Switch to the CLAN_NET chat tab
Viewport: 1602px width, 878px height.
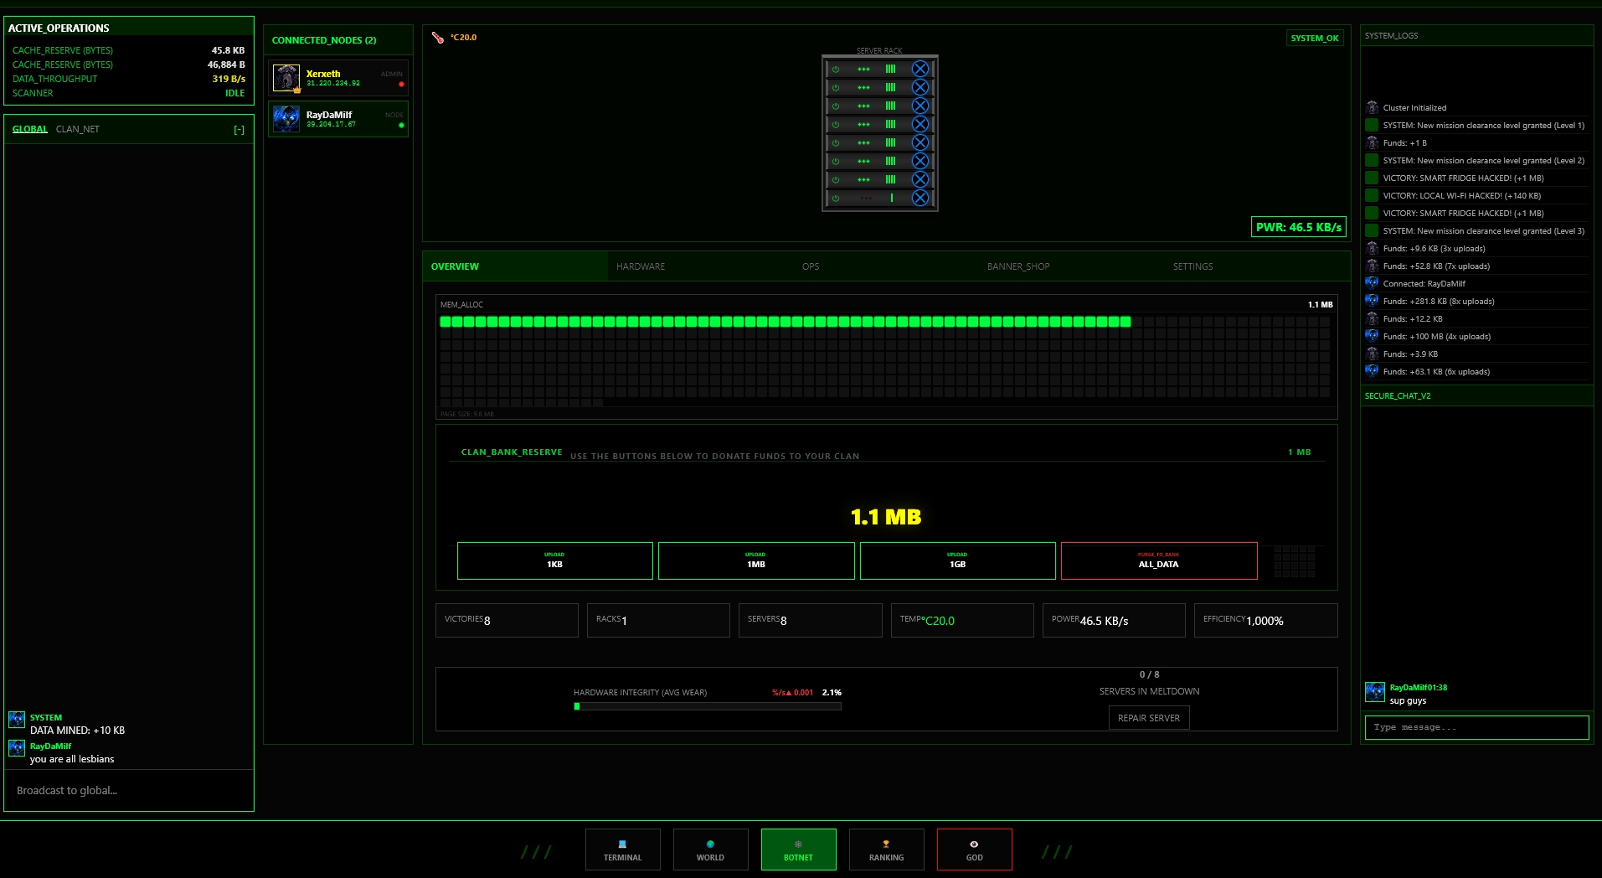77,129
